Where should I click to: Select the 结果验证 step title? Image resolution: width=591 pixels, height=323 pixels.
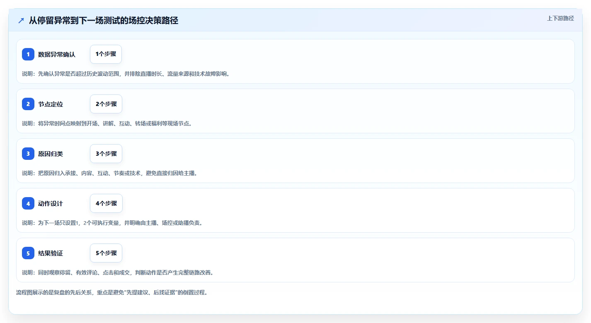coord(51,253)
